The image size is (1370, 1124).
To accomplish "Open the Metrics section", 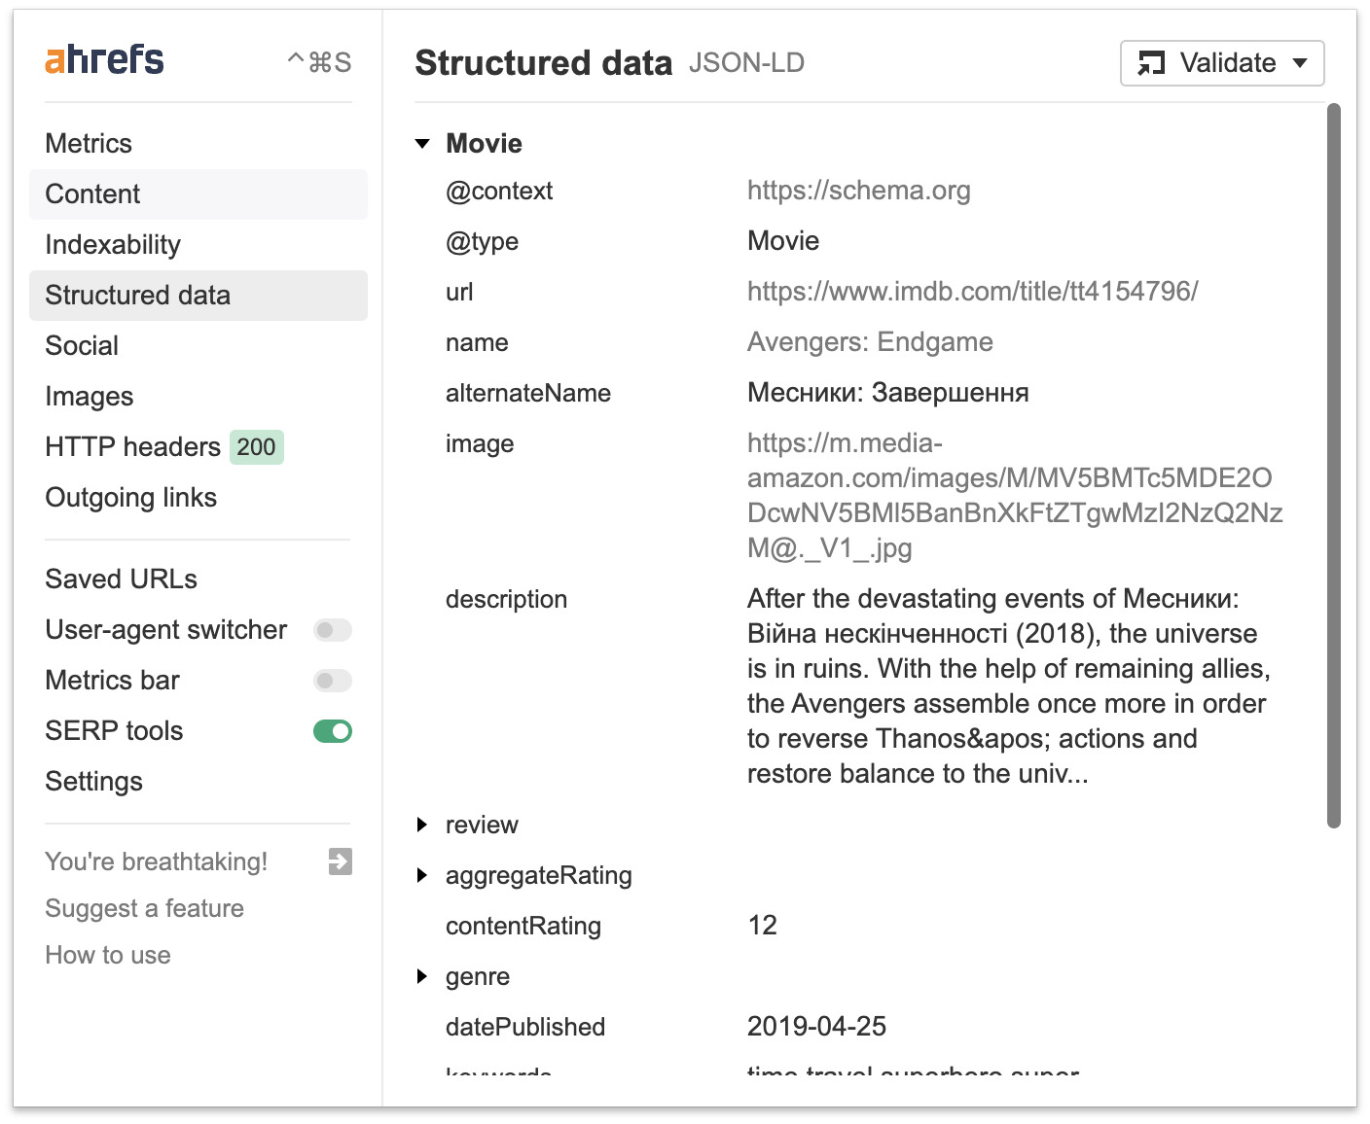I will [89, 144].
